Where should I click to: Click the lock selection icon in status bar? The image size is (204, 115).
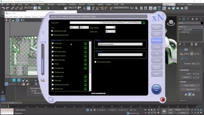pos(91,110)
